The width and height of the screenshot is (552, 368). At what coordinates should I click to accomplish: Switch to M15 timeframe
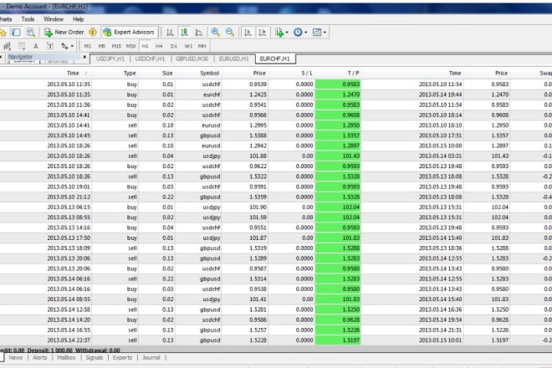coord(116,46)
